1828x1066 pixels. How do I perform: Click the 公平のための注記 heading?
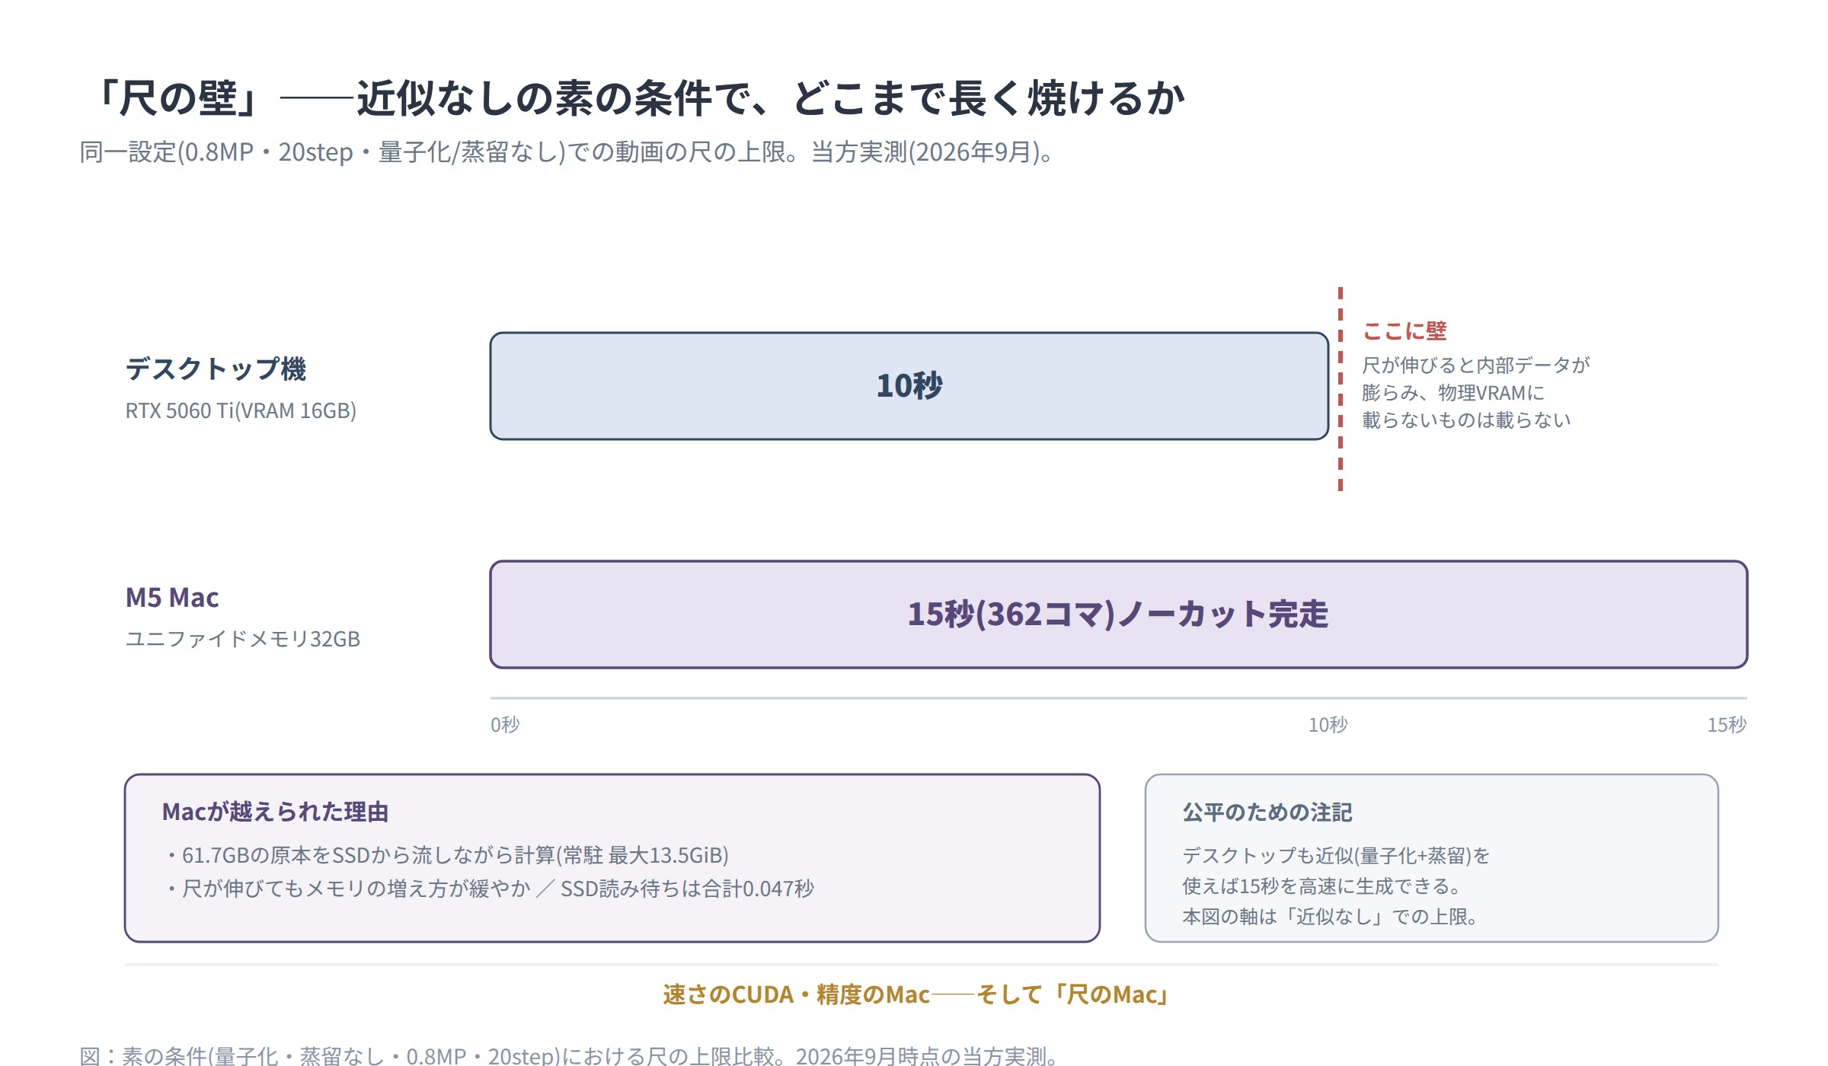point(1267,812)
